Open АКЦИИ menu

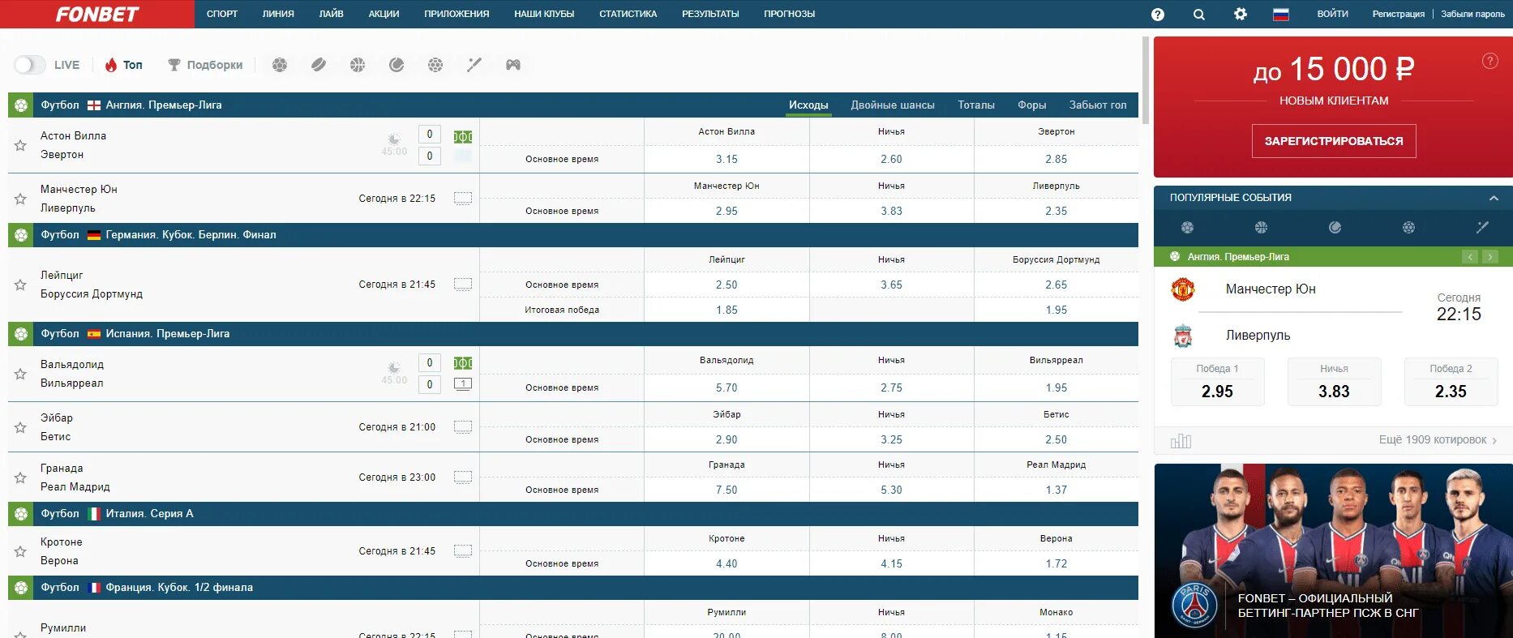(384, 14)
